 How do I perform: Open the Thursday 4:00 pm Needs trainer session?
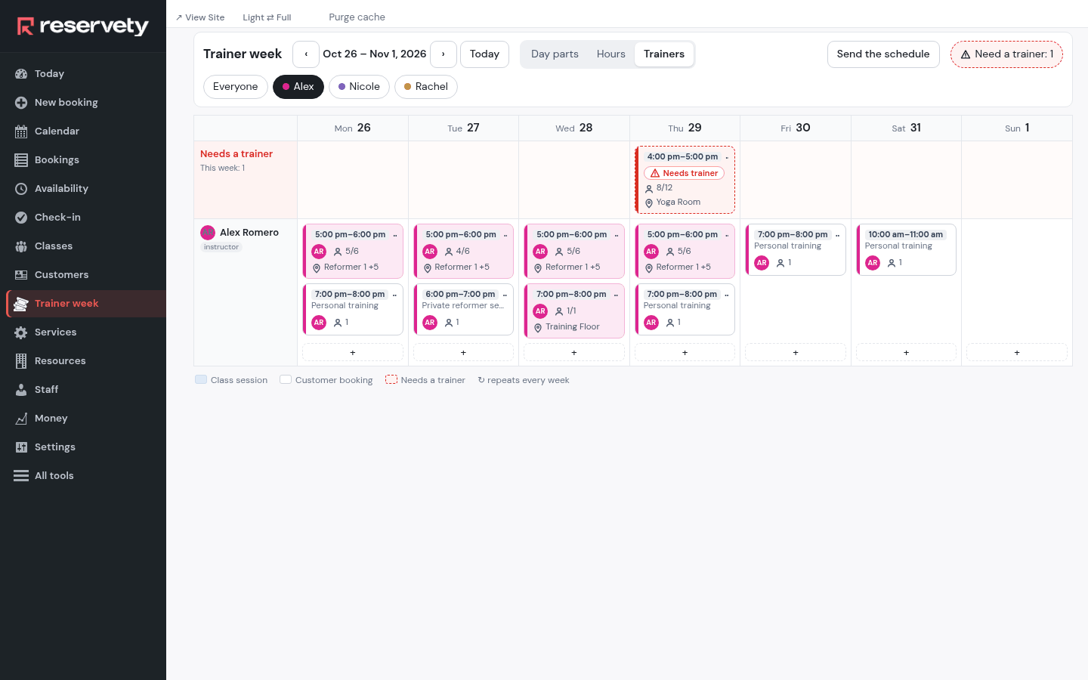pyautogui.click(x=685, y=180)
